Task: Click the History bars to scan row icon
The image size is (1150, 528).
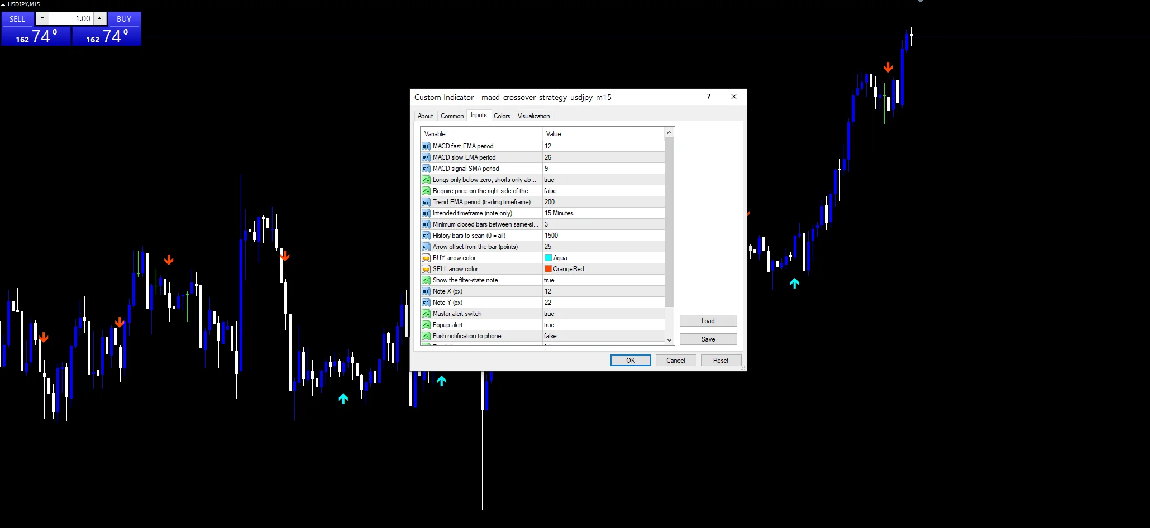Action: (426, 236)
